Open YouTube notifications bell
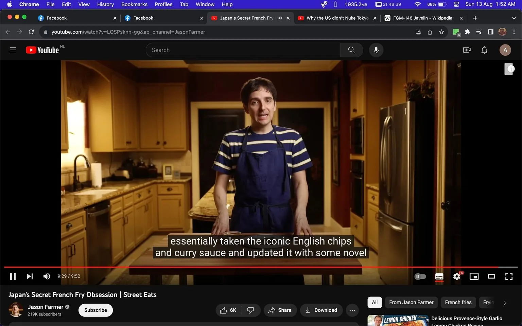Viewport: 522px width, 326px height. point(484,50)
